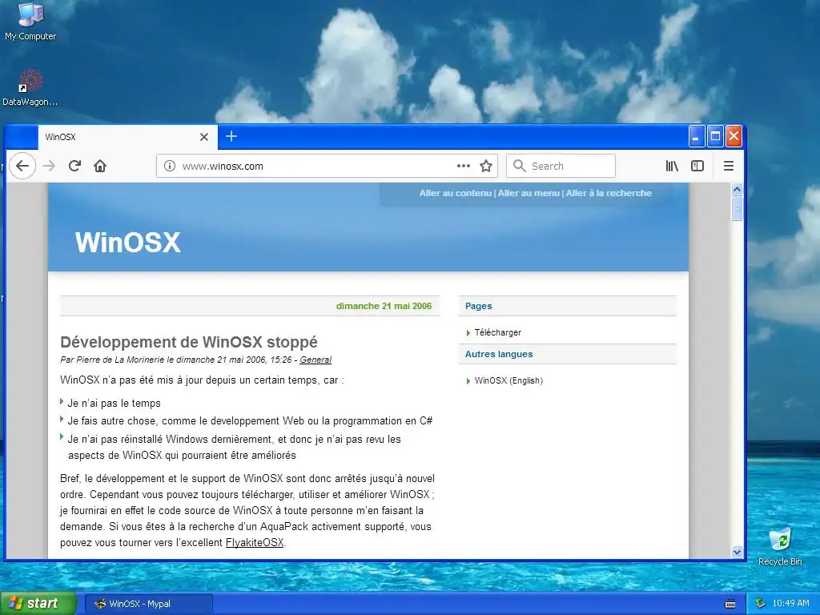The width and height of the screenshot is (820, 615).
Task: Follow the Aller au menu link
Action: pyautogui.click(x=529, y=193)
